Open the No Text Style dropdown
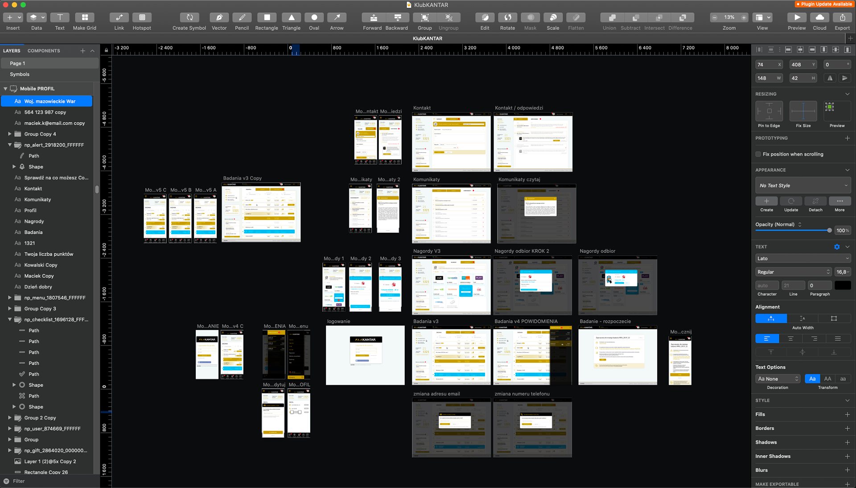The image size is (856, 488). pyautogui.click(x=802, y=186)
